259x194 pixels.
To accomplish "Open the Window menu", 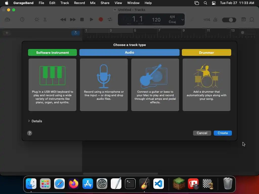I will (x=133, y=3).
